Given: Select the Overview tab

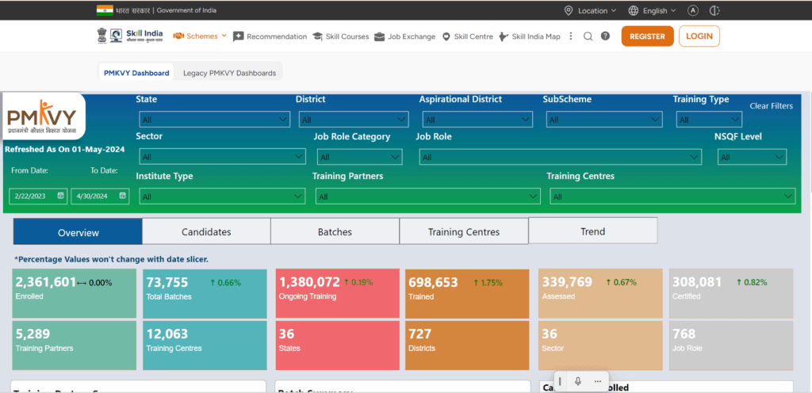Looking at the screenshot, I should (78, 231).
